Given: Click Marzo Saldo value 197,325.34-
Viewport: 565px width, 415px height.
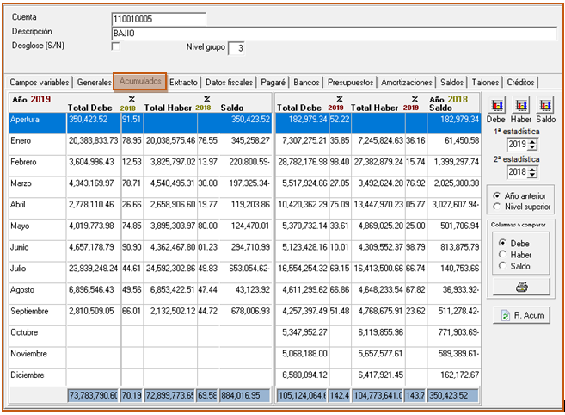Looking at the screenshot, I should (249, 183).
